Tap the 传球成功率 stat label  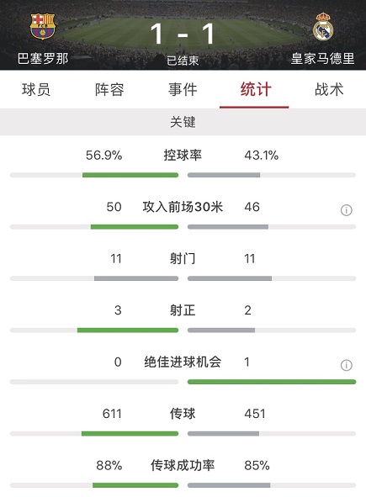click(183, 465)
